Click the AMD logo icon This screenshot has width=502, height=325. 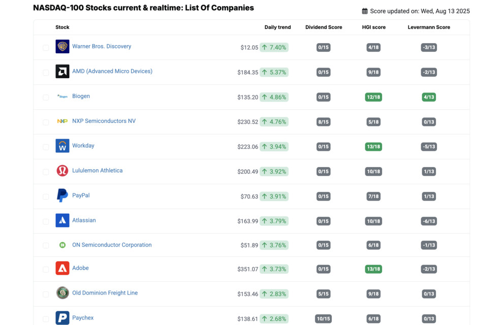coord(62,72)
